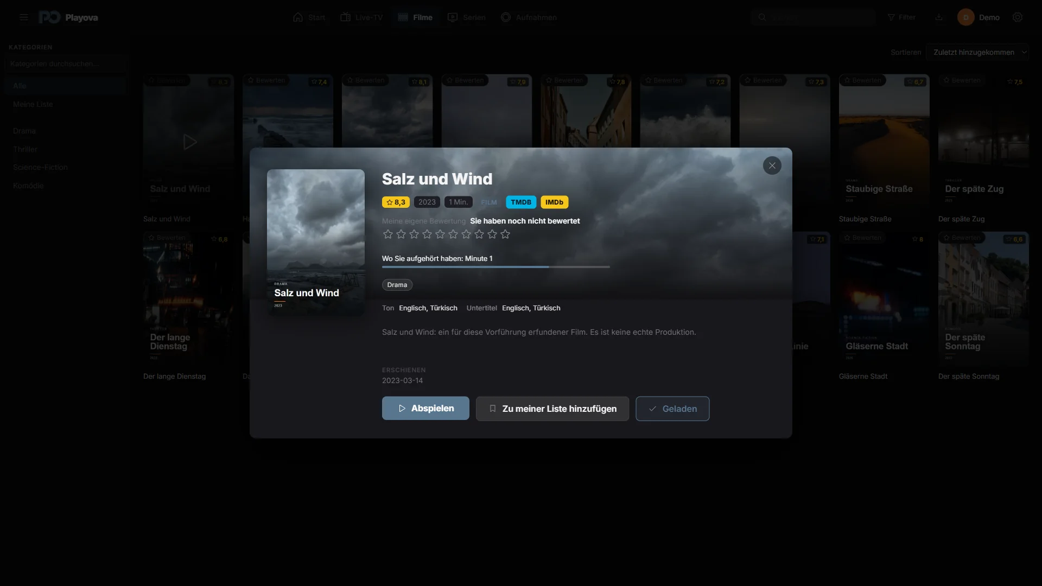Click the Playova logo
The image size is (1042, 586).
pyautogui.click(x=68, y=17)
